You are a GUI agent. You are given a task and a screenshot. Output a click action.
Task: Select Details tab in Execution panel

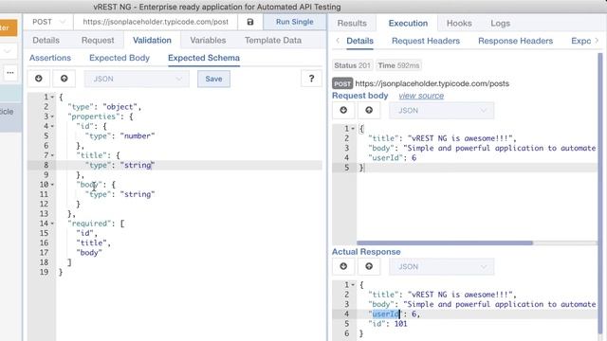(x=359, y=41)
